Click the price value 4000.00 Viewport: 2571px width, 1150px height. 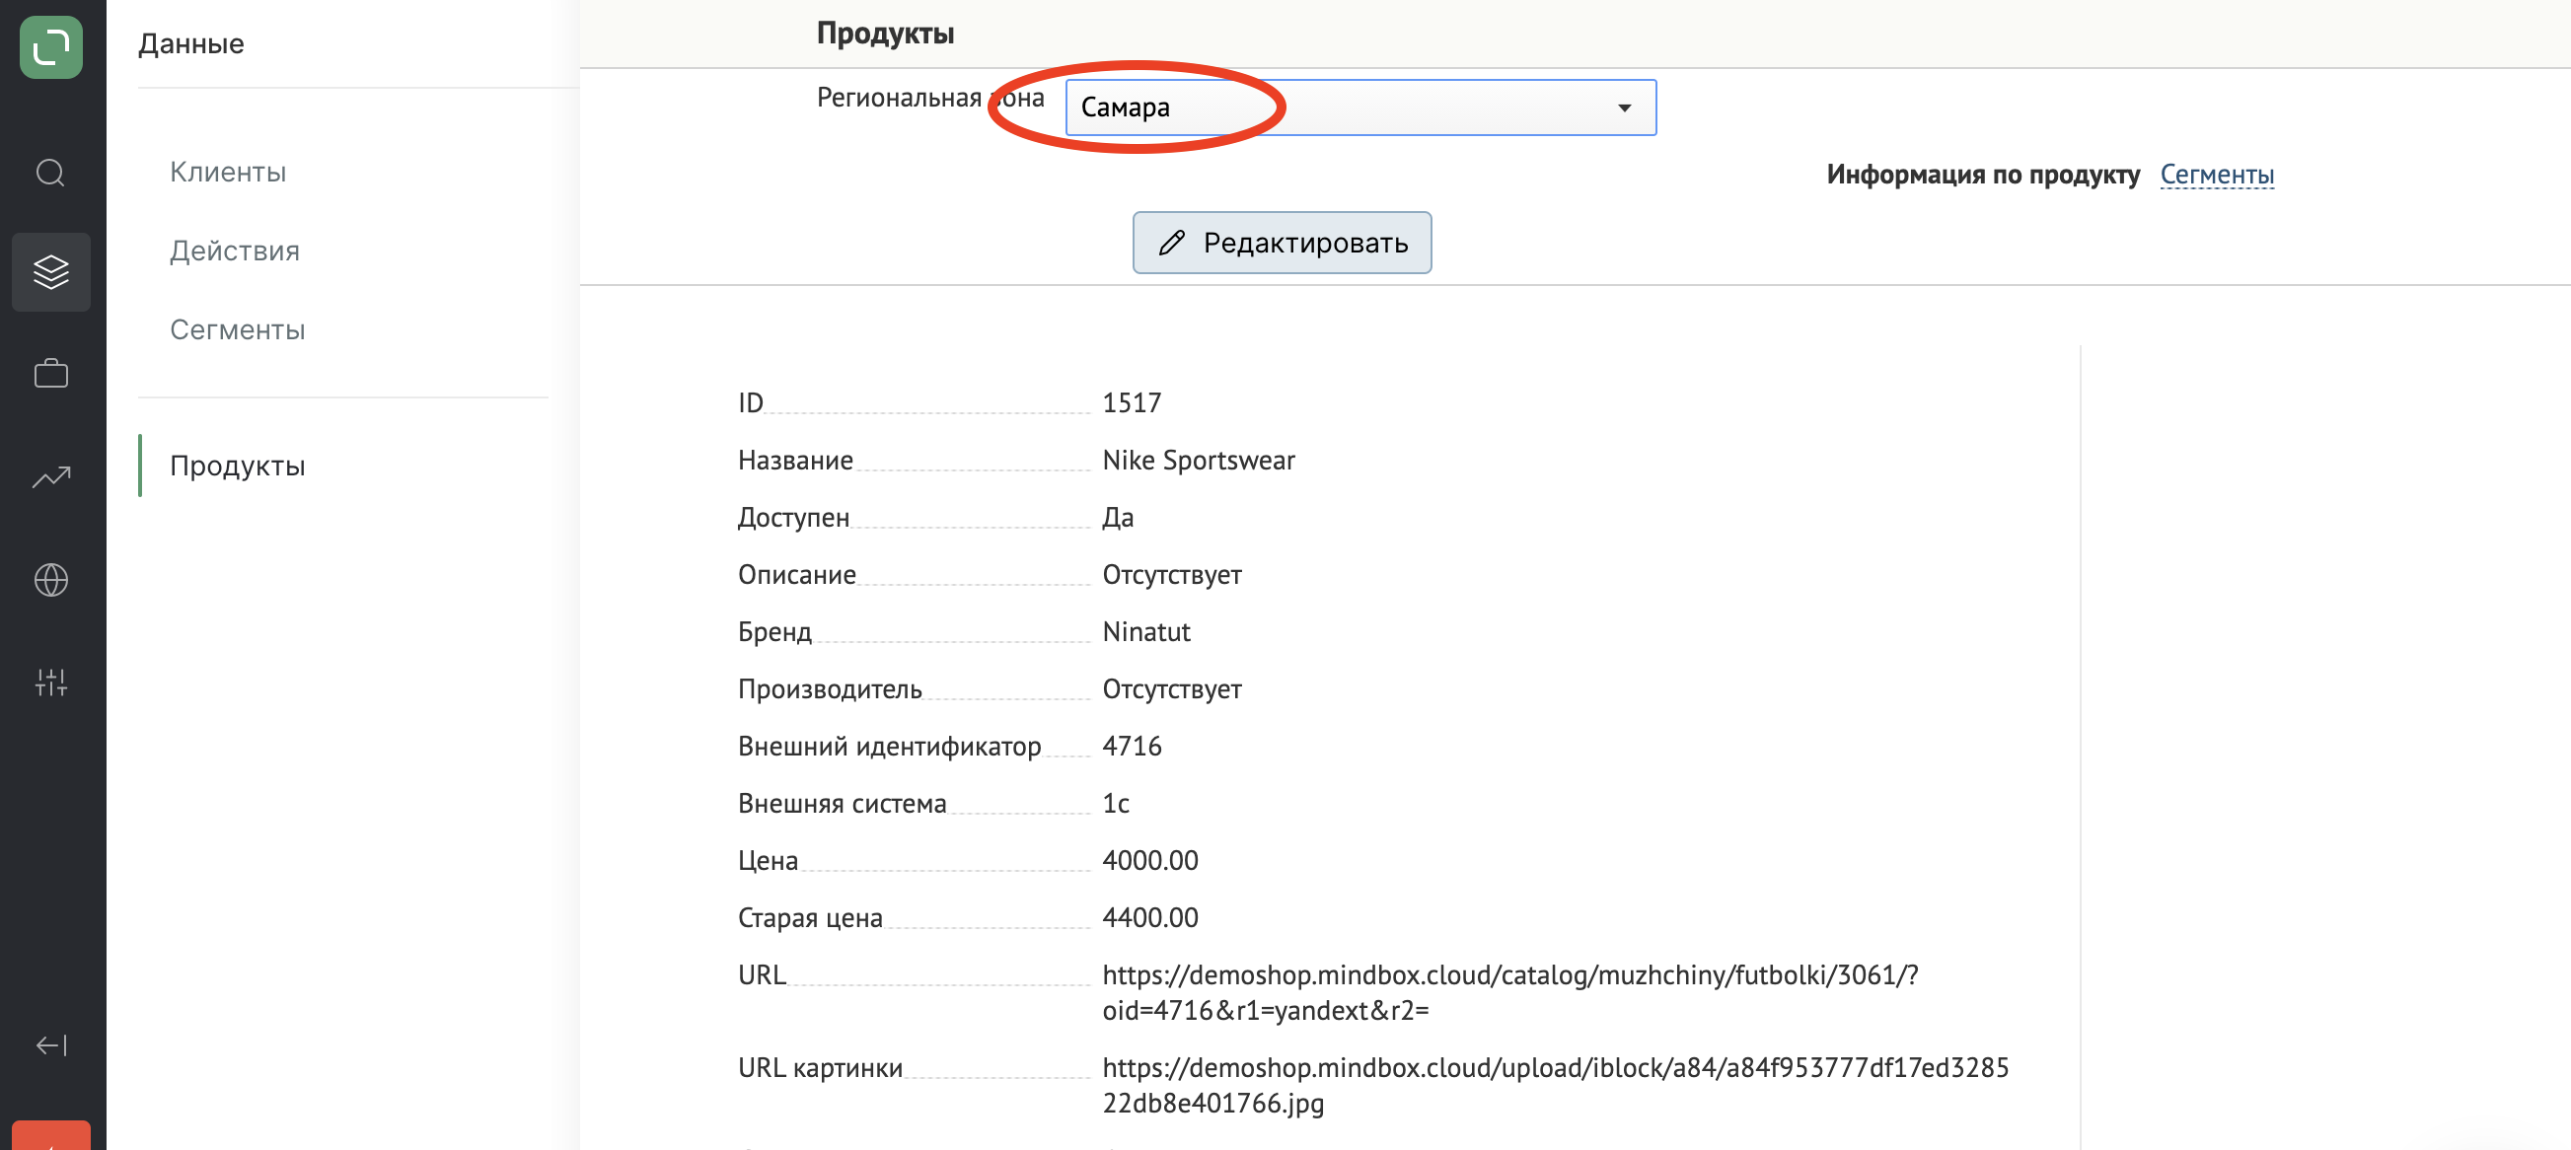click(x=1149, y=860)
